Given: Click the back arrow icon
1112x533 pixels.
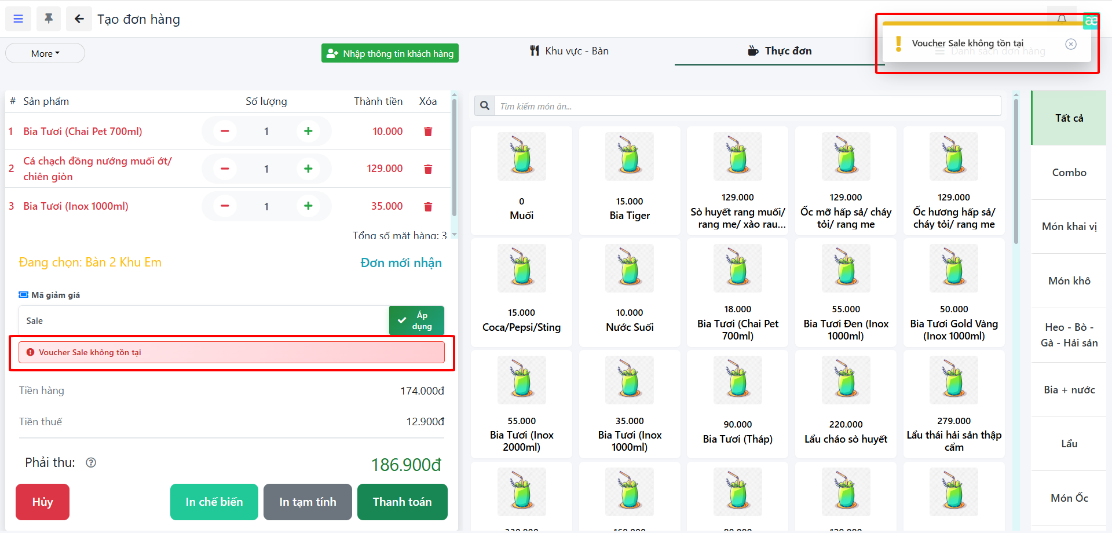Looking at the screenshot, I should point(79,19).
